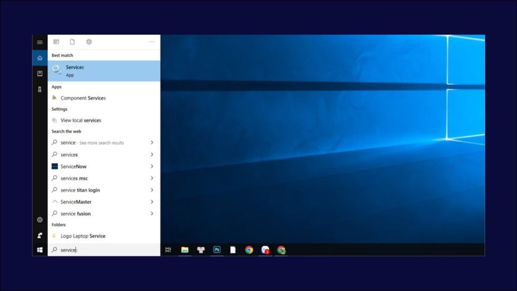Select the Home icon in the sidebar
The image size is (517, 291).
pos(40,58)
